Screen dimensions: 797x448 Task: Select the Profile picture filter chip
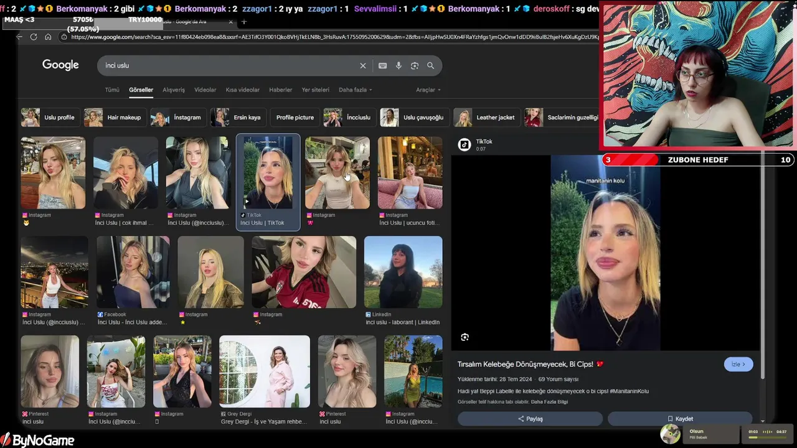click(x=295, y=118)
